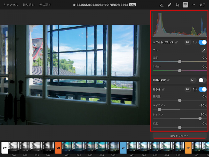Image resolution: width=209 pixels, height=157 pixels.
Task: Click the 色合い slider handle
Action: pos(180,71)
